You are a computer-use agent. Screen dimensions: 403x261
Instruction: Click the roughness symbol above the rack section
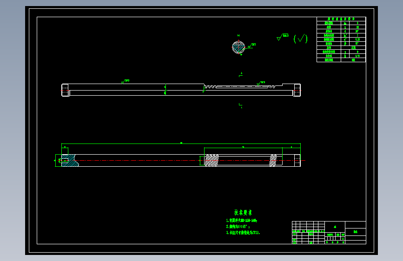tap(261, 83)
